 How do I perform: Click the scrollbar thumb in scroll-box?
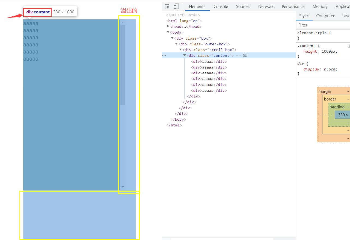point(123,65)
